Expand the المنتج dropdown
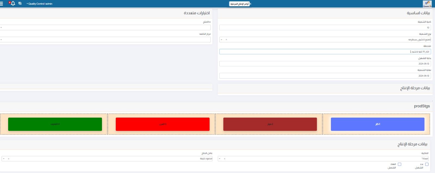The height and width of the screenshot is (173, 435). click(1, 28)
